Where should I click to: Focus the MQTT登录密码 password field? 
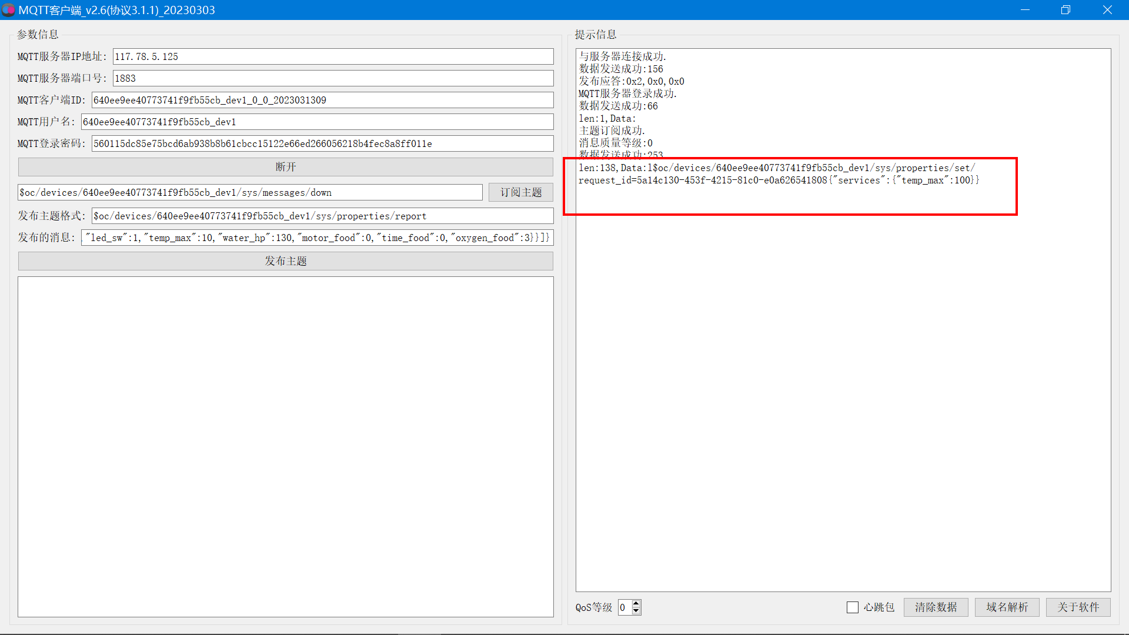pos(322,143)
